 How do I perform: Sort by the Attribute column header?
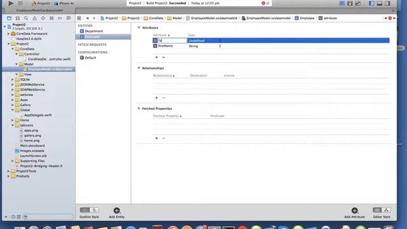161,35
